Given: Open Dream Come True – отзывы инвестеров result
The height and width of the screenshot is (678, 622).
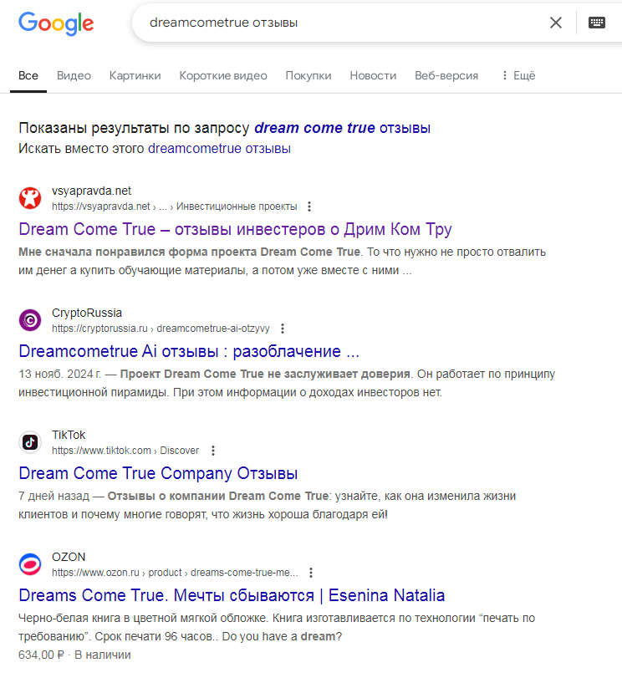Looking at the screenshot, I should [235, 229].
